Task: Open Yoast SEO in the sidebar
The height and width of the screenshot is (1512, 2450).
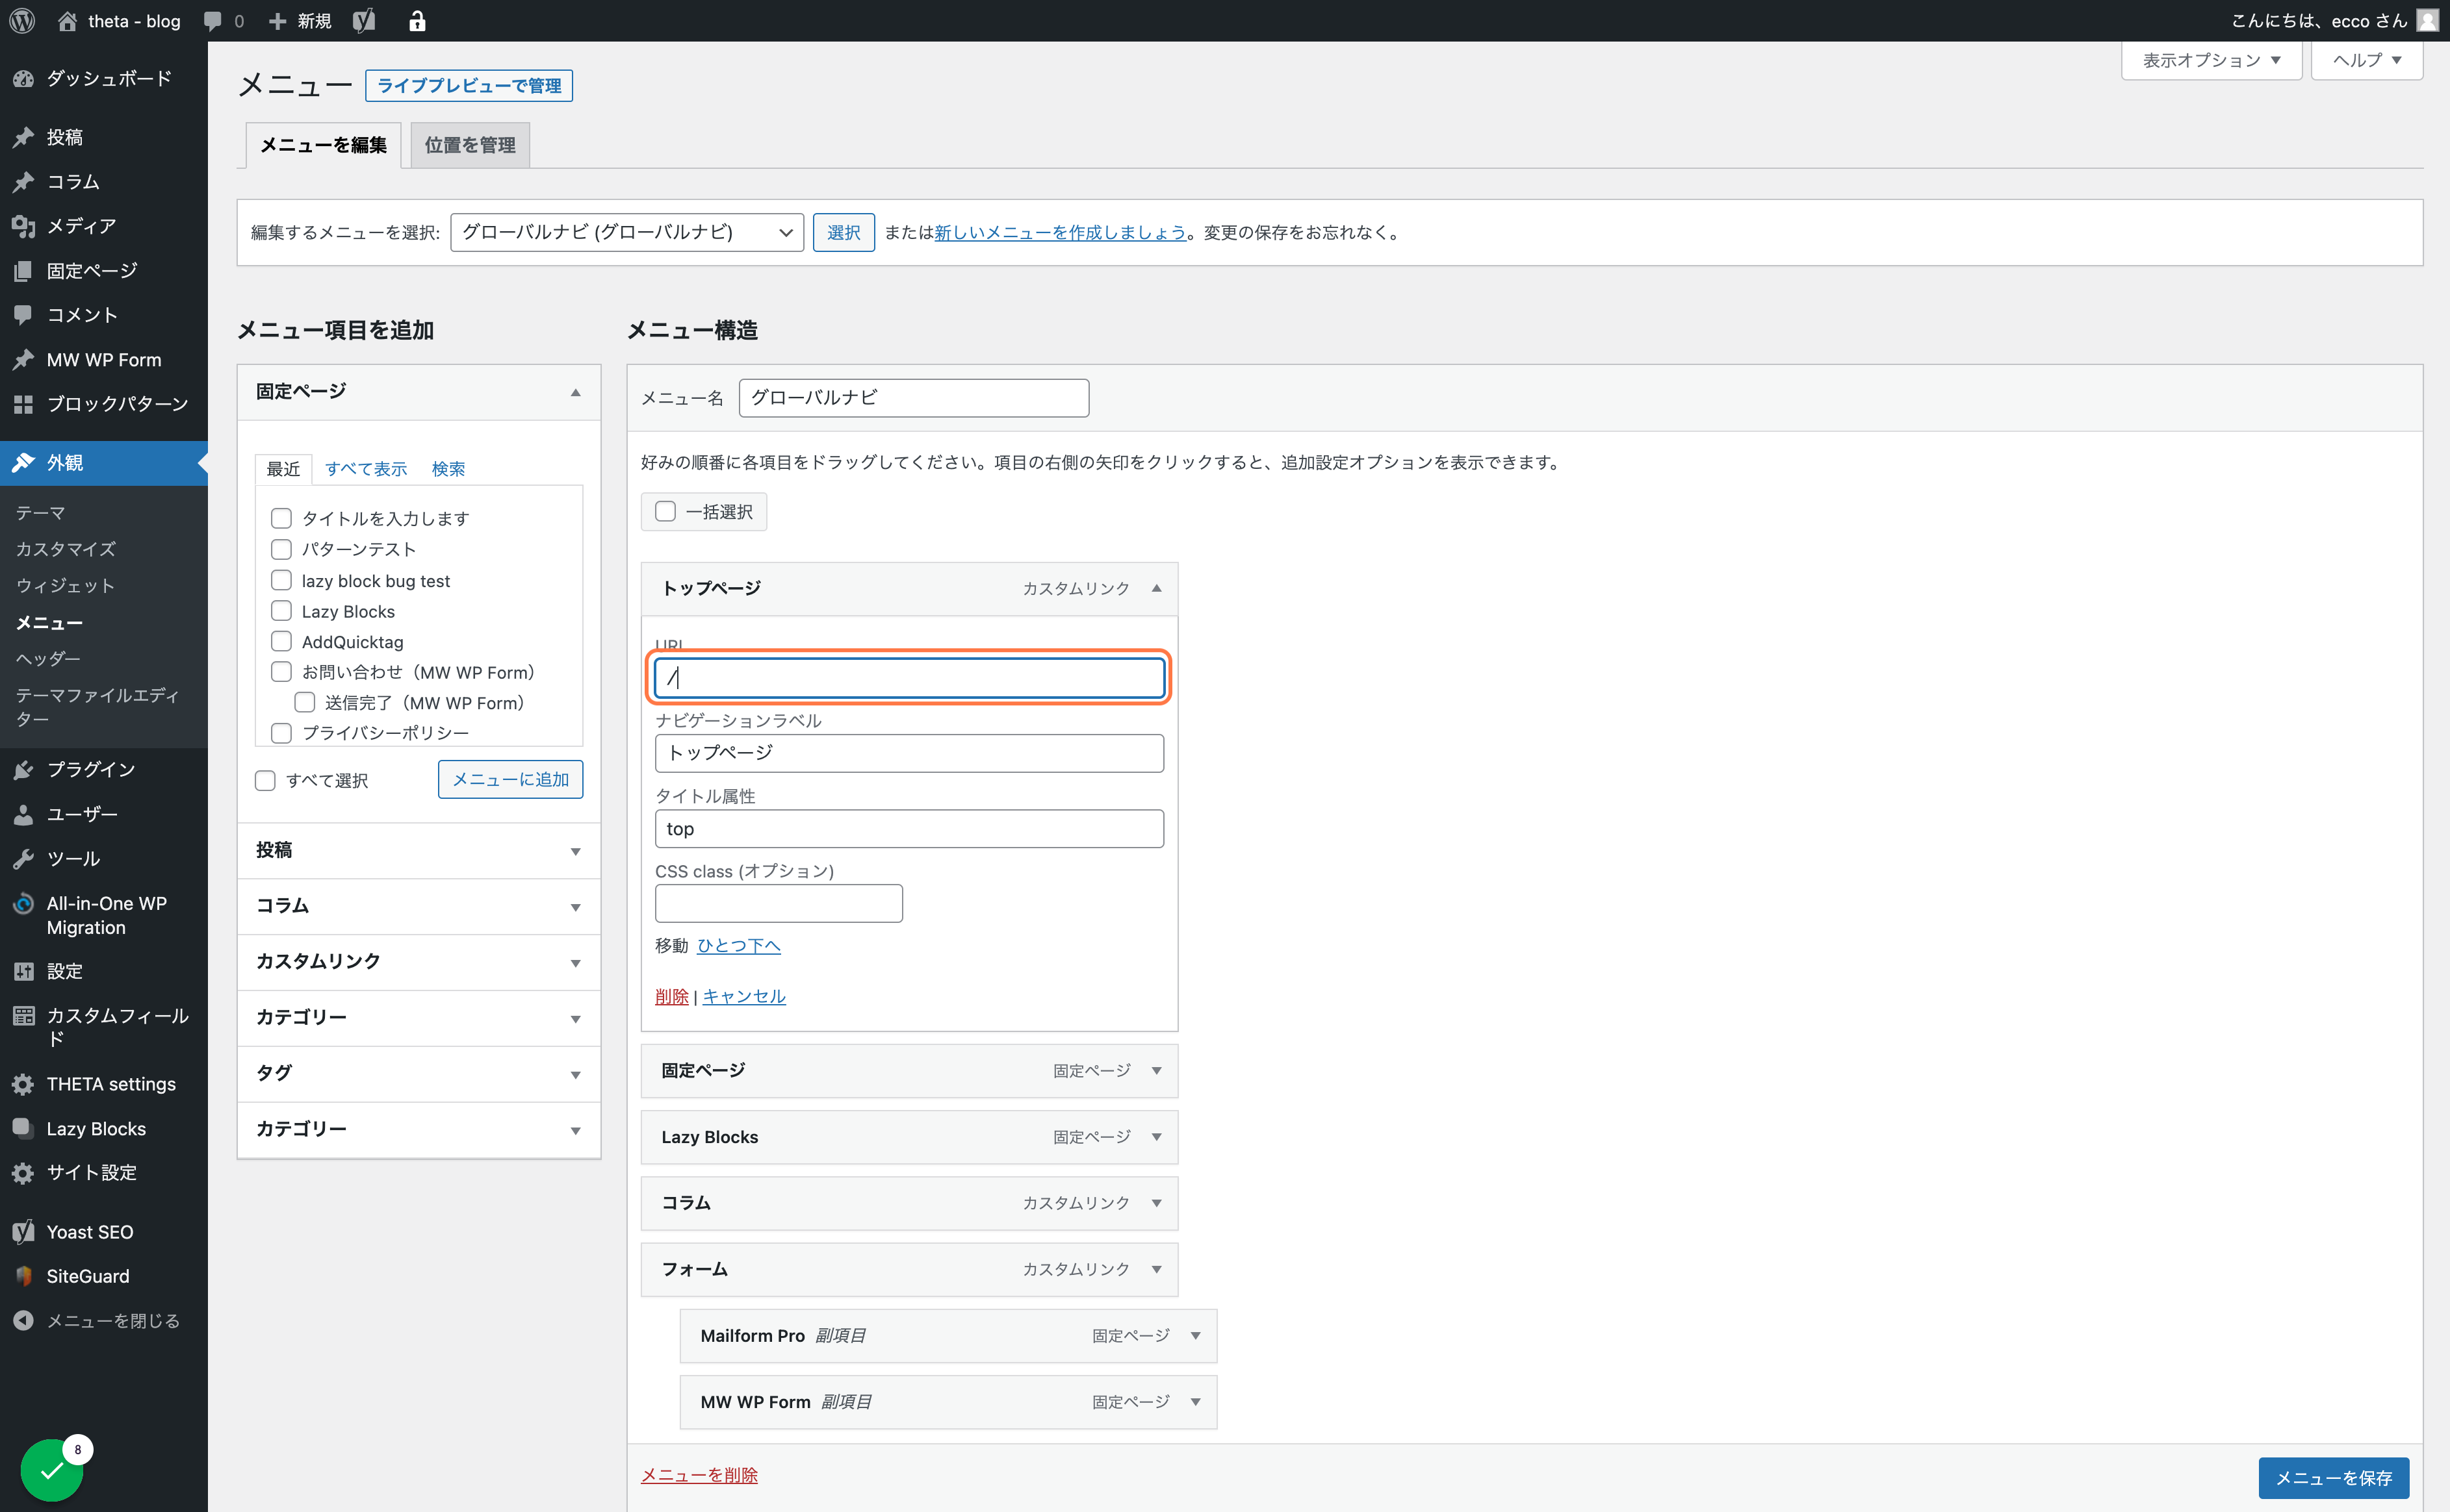Action: pos(104,1232)
